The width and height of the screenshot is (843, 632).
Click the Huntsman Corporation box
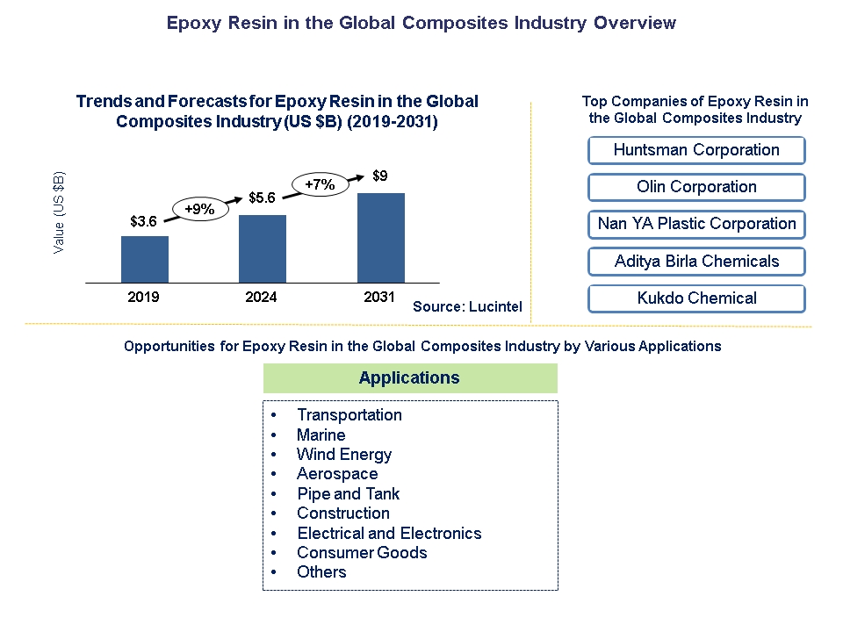click(696, 150)
